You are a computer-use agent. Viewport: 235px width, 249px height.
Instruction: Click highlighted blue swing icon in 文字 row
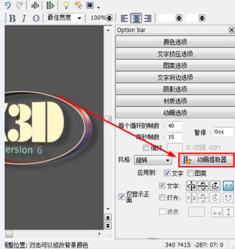point(228,186)
